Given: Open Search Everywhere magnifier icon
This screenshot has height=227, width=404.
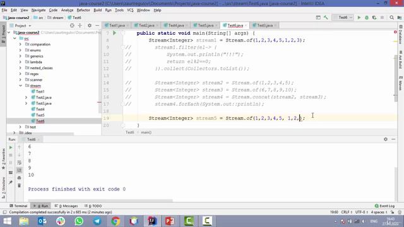Looking at the screenshot, I should point(391,18).
